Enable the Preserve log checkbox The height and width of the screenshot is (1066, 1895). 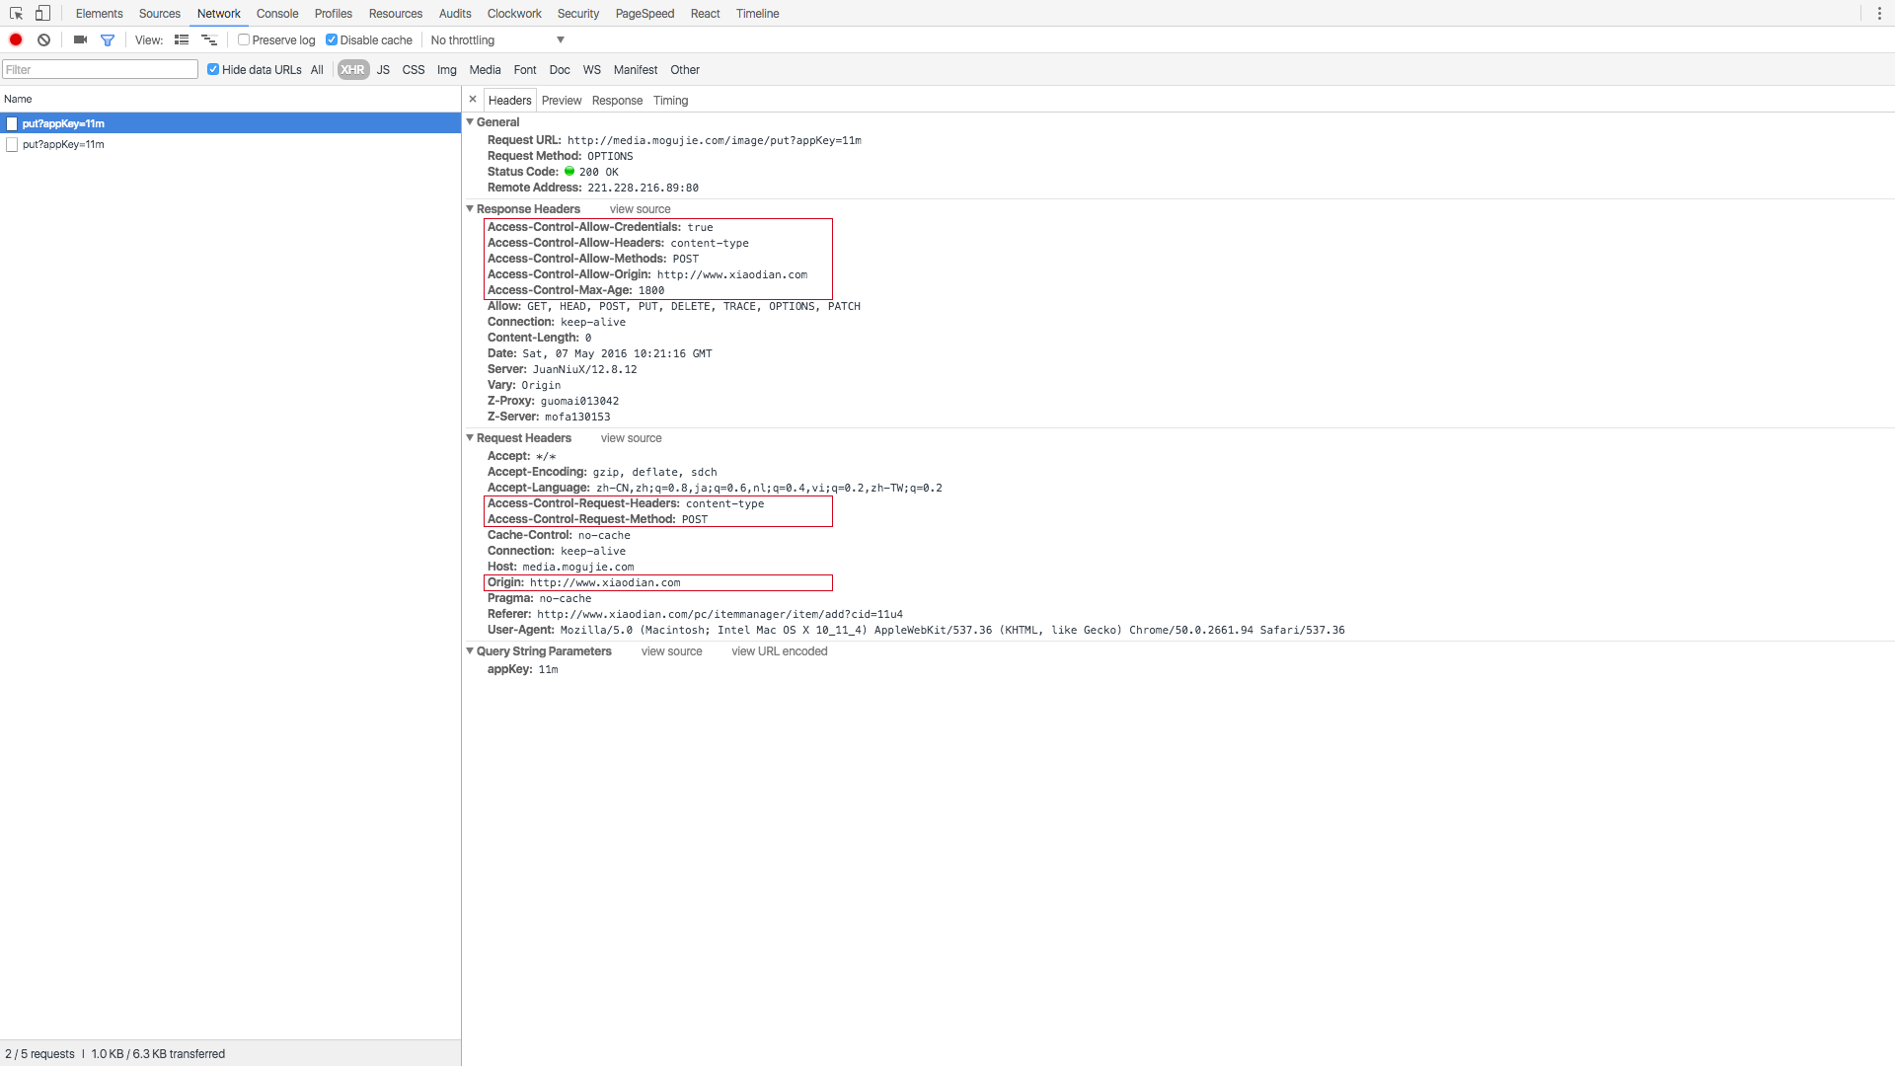point(244,40)
